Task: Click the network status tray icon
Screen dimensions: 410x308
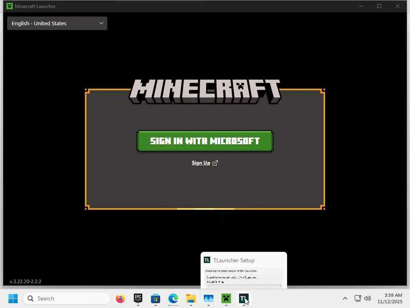Action: point(358,298)
